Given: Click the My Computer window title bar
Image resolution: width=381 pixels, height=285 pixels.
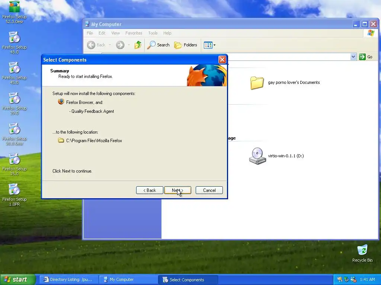Looking at the screenshot, I should pyautogui.click(x=217, y=24).
